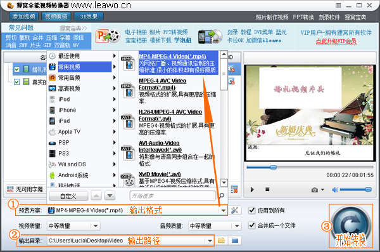Open PPT转换 in top bar

(x=303, y=17)
